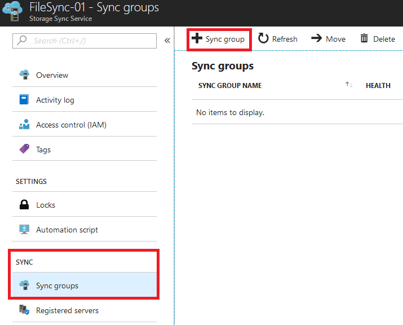Collapse the sidebar with double chevron

click(x=167, y=41)
